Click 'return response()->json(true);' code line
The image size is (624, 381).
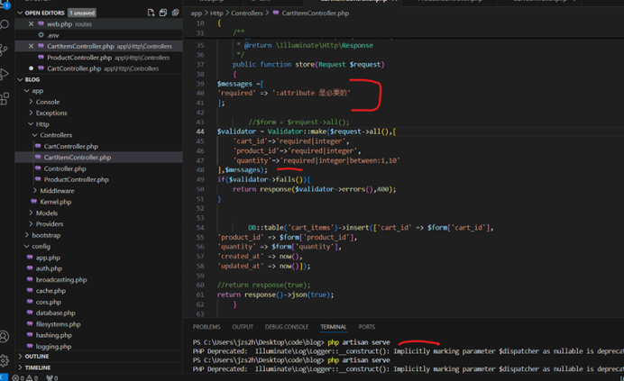[275, 295]
